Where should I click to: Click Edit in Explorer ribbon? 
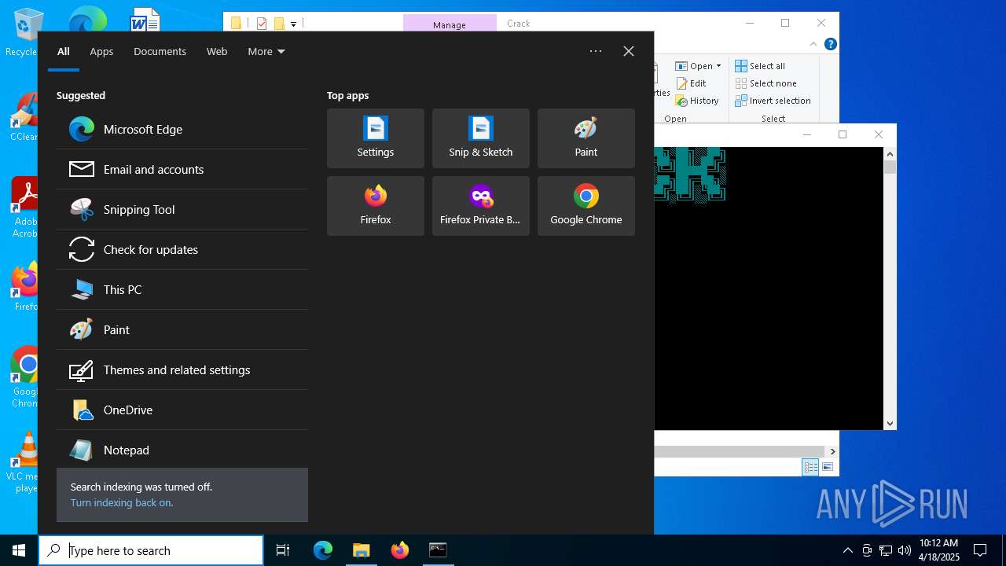691,83
